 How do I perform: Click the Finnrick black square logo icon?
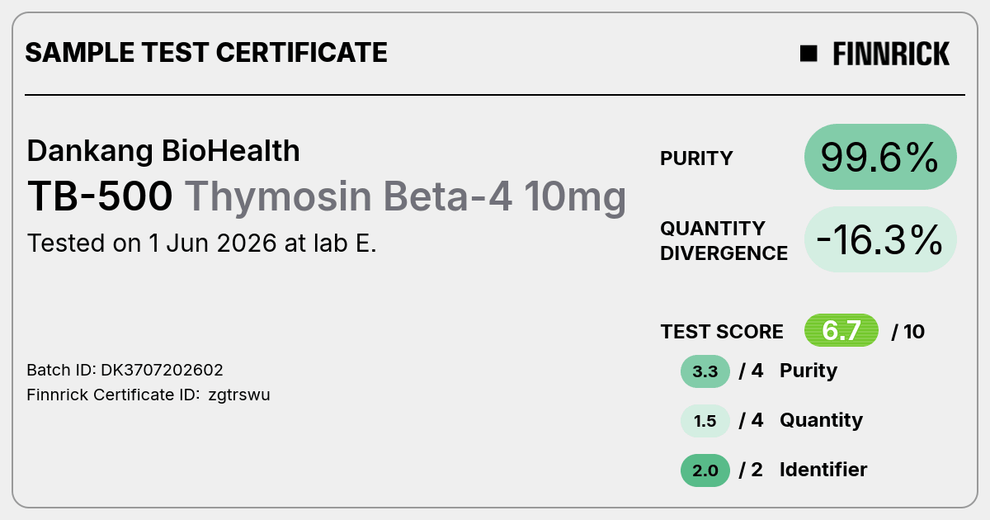point(808,54)
